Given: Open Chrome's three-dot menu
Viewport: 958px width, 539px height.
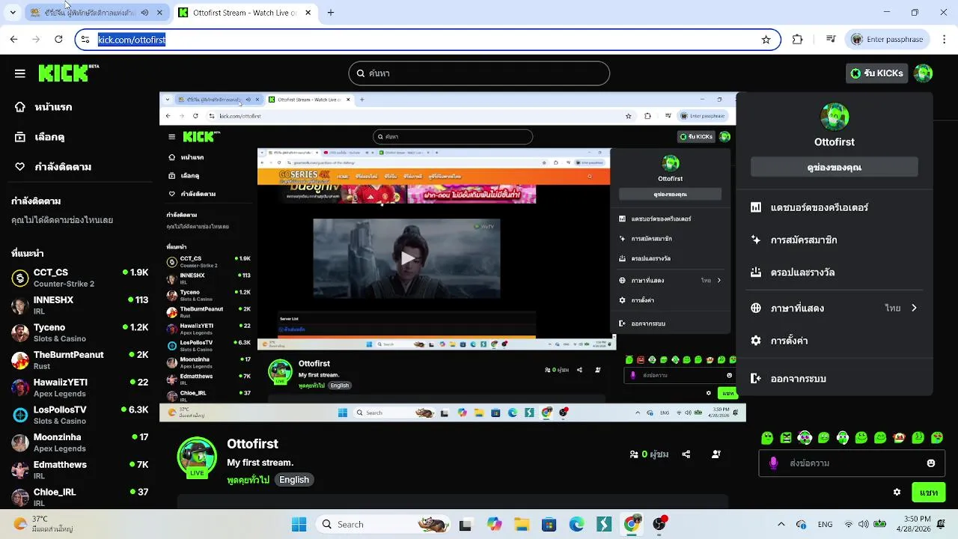Looking at the screenshot, I should tap(945, 40).
